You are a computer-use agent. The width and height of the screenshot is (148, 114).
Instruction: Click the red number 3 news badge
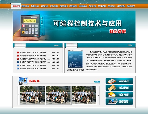point(18,59)
